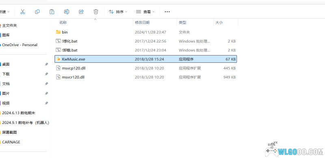Click the Rename icon in toolbar
The image size is (325, 158).
[x=67, y=12]
